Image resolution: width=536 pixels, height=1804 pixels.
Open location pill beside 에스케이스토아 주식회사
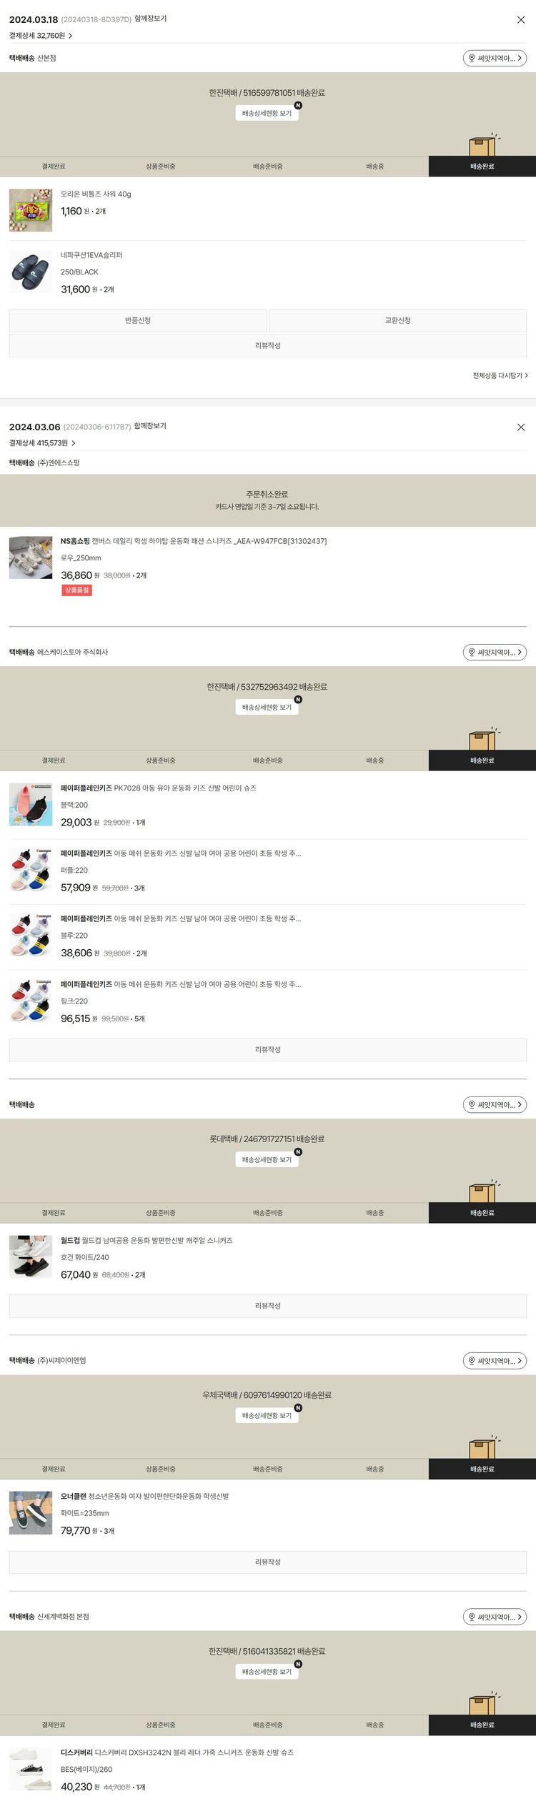(x=495, y=653)
